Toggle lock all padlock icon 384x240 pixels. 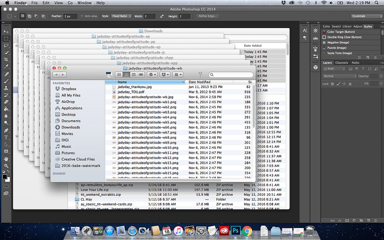(350, 84)
